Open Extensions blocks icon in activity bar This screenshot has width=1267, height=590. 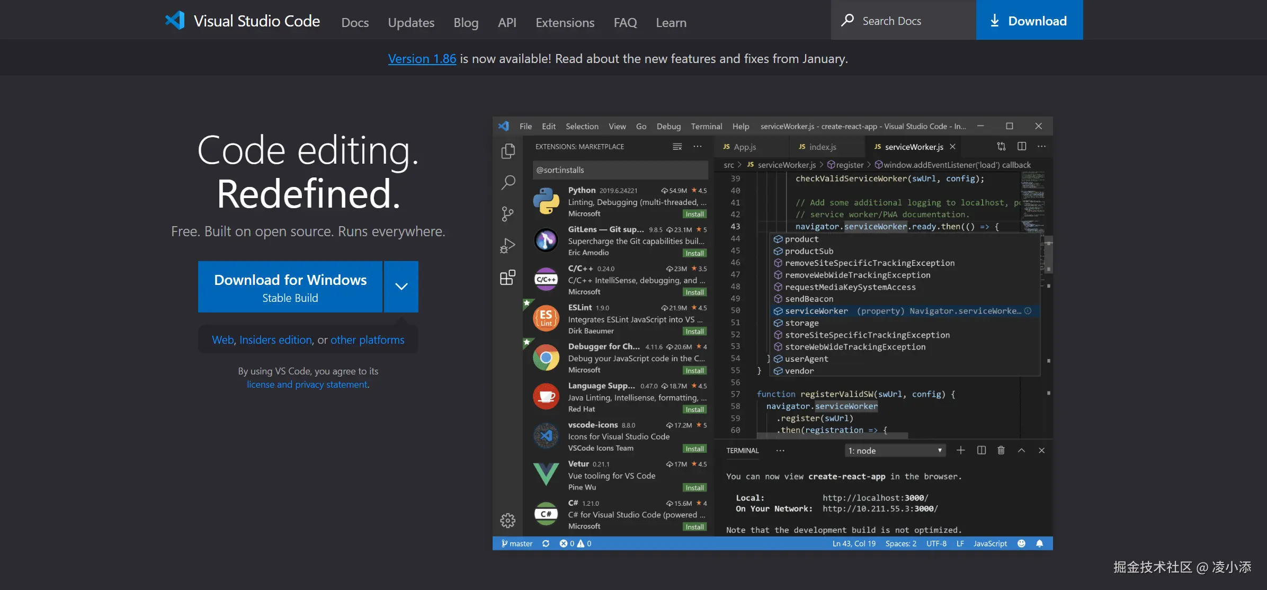click(x=507, y=278)
